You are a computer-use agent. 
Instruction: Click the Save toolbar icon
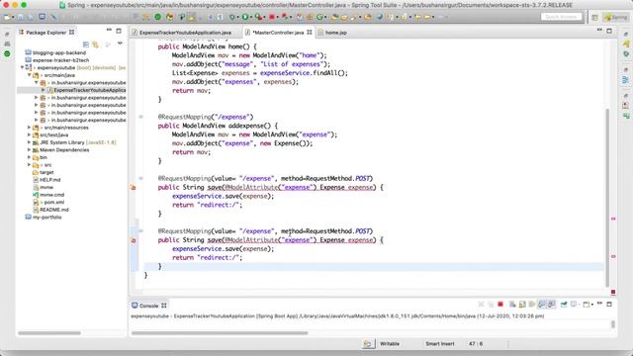20,18
